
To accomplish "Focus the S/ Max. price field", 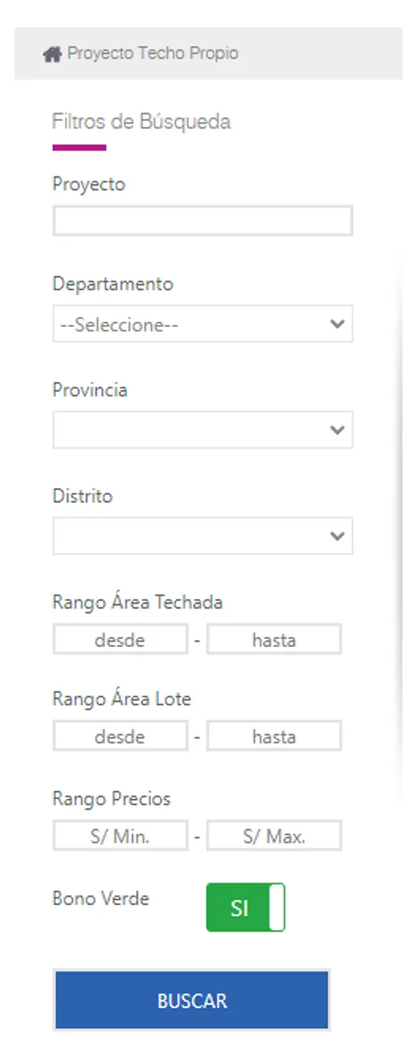I will [274, 836].
